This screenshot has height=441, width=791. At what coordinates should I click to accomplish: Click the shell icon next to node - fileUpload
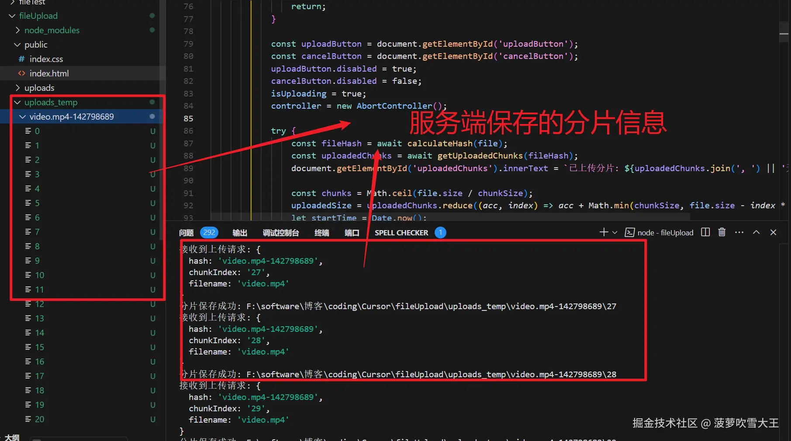629,232
